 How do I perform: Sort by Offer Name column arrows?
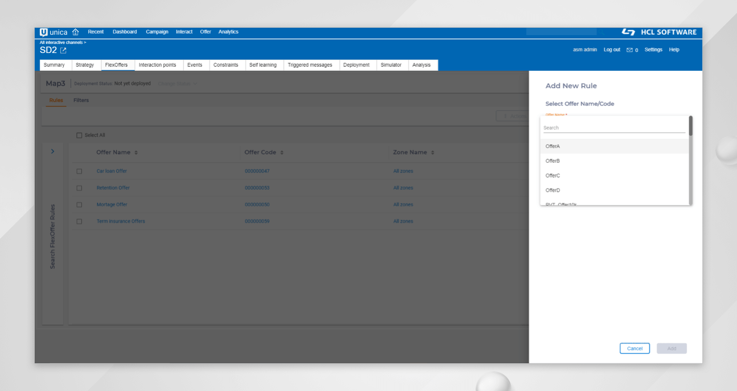(136, 153)
